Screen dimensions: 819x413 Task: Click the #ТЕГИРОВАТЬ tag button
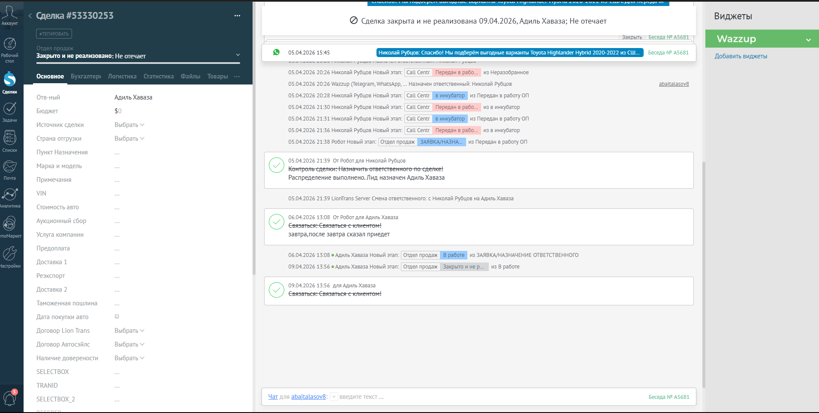pyautogui.click(x=54, y=34)
